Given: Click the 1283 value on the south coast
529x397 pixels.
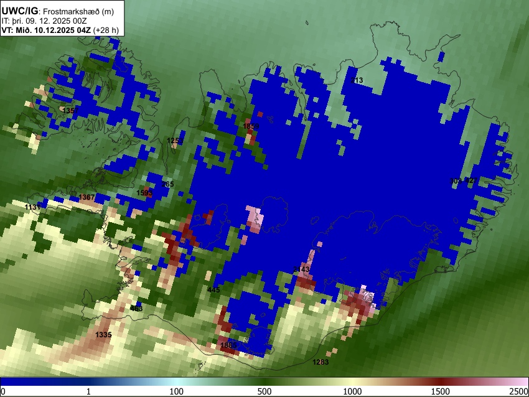Looking at the screenshot, I should click(321, 362).
